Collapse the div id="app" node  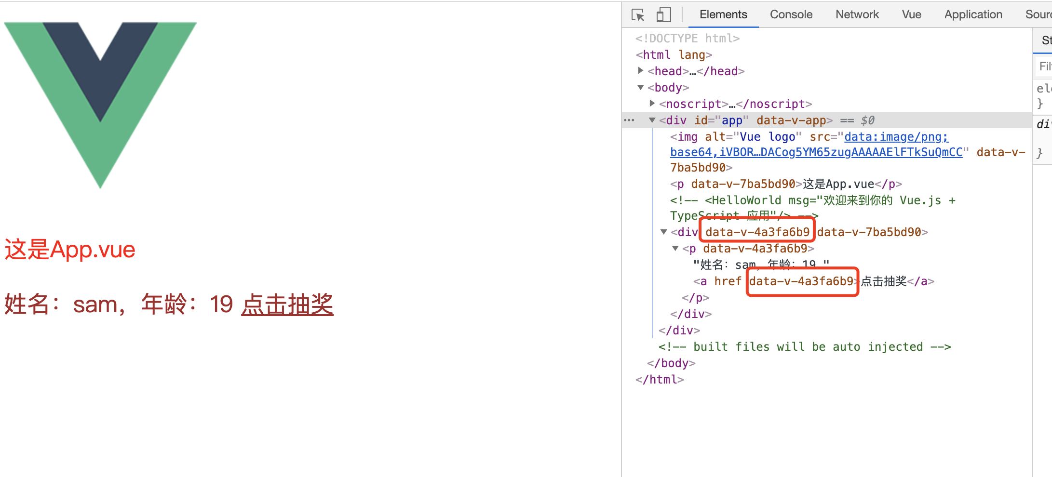coord(652,120)
